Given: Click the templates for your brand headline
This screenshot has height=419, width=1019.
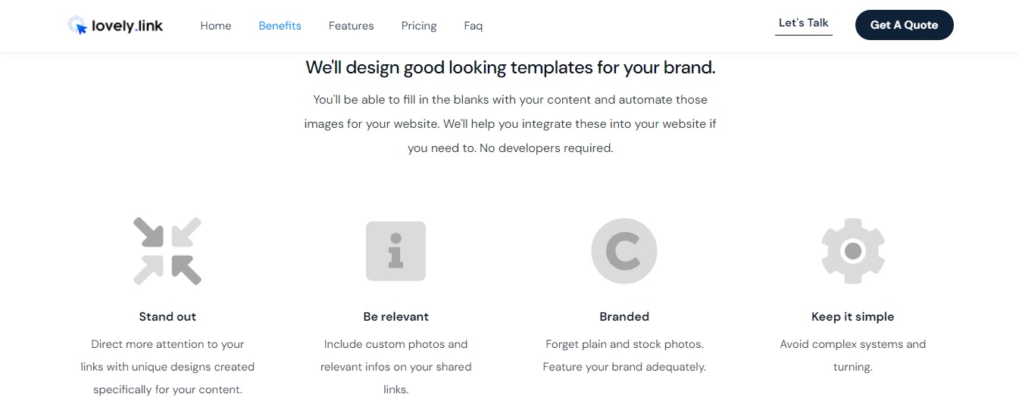Looking at the screenshot, I should pos(510,67).
